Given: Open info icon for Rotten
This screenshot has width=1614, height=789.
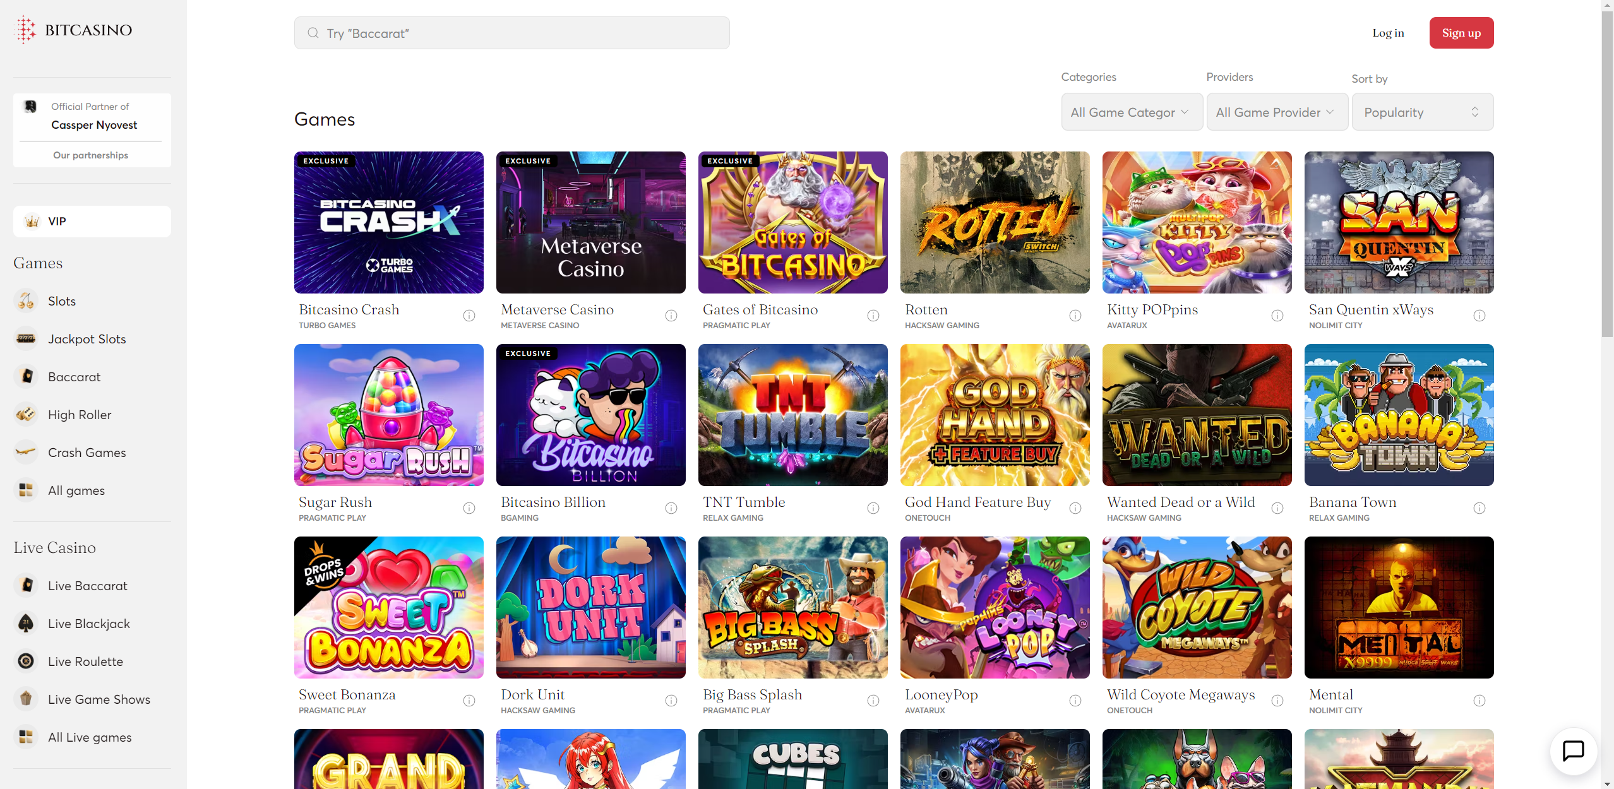Looking at the screenshot, I should 1075,316.
